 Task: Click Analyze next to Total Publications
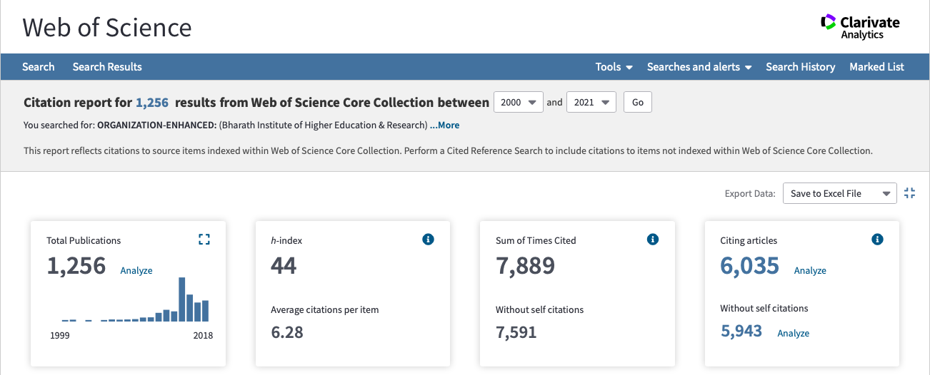136,271
